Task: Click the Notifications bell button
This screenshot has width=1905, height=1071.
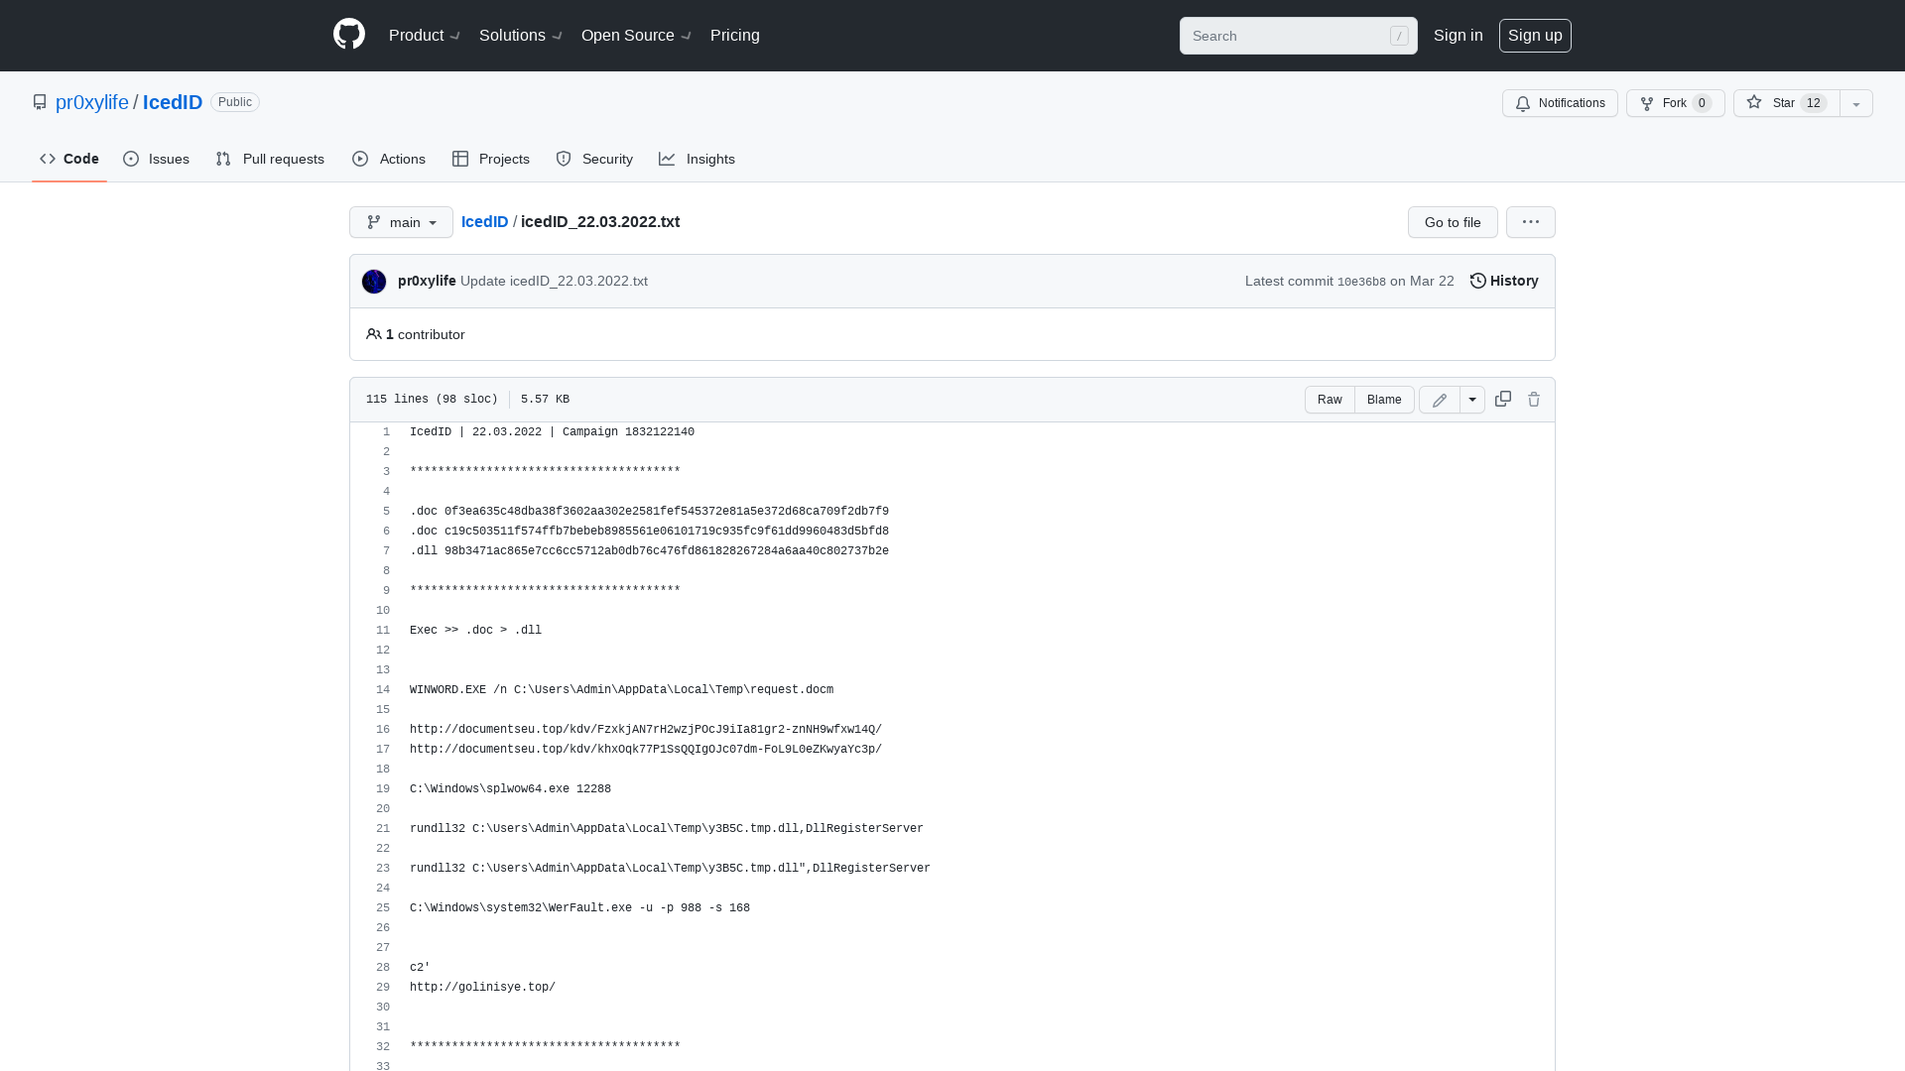Action: click(x=1560, y=103)
